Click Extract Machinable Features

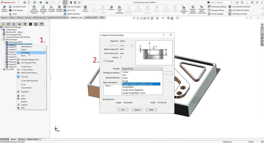34,10
